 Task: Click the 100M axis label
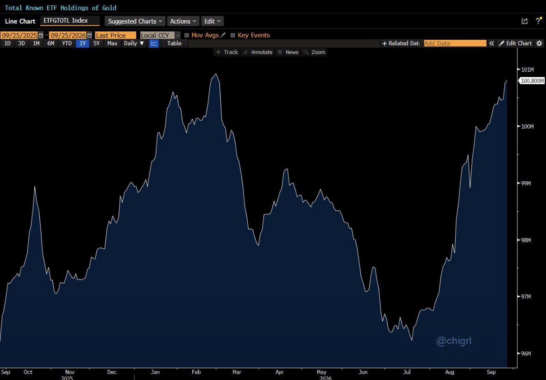click(527, 126)
